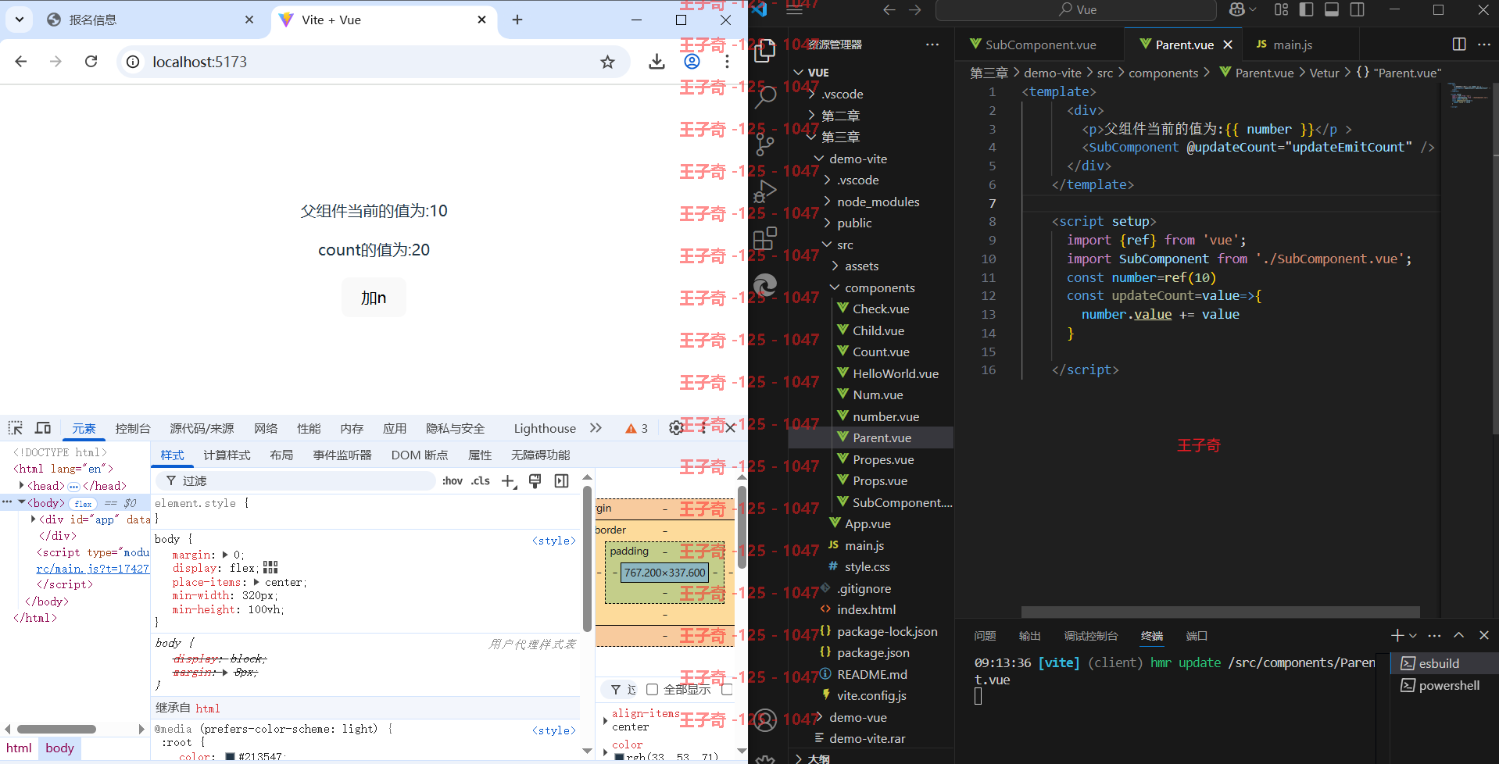Click the element state paintbrush icon in Styles

535,481
